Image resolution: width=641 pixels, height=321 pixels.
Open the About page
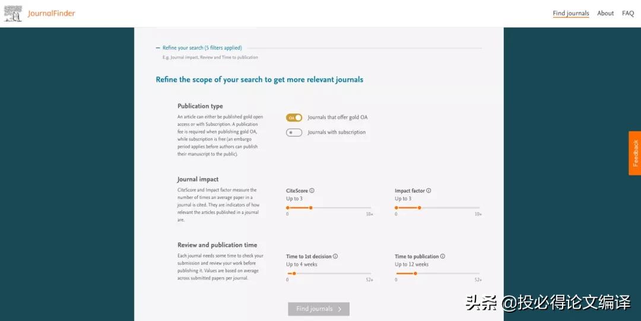tap(605, 14)
